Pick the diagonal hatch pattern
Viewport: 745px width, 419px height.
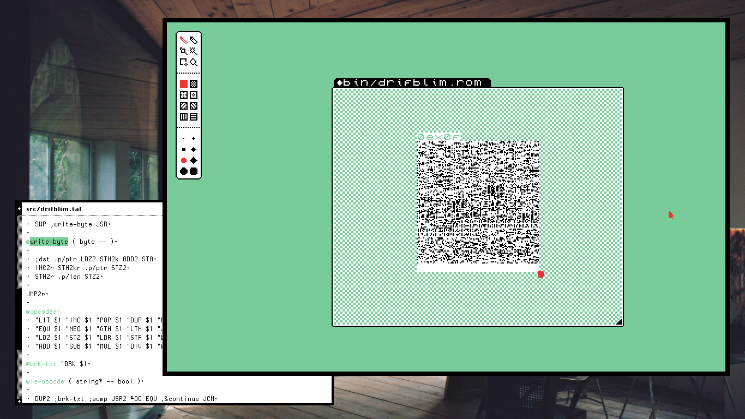point(184,106)
